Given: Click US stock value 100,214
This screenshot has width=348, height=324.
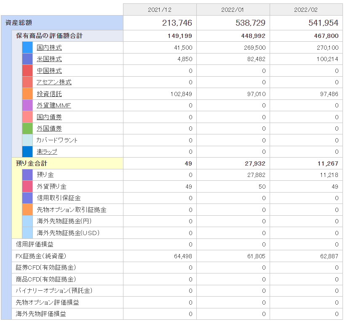Looking at the screenshot, I should tap(328, 59).
